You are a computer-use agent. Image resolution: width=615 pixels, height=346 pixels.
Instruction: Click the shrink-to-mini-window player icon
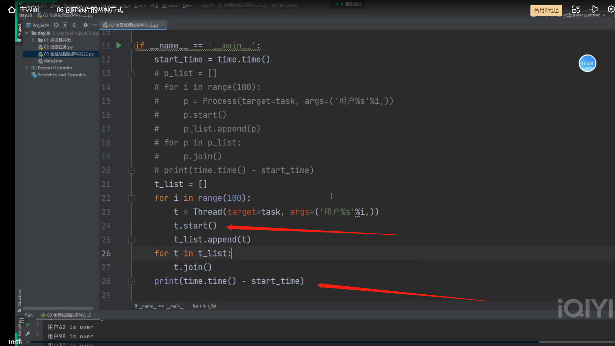coord(576,9)
